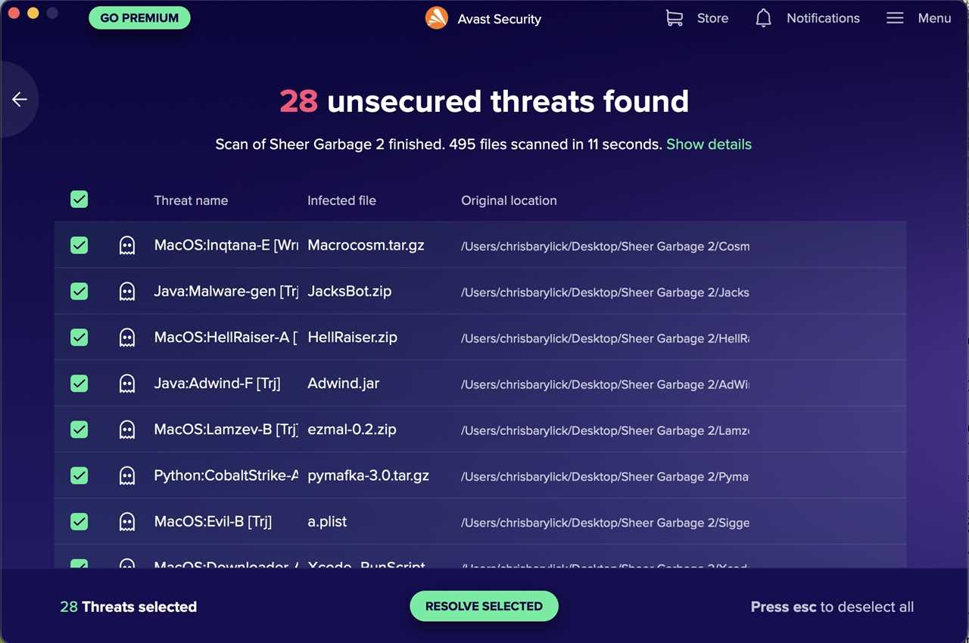The image size is (969, 643).
Task: Expand scan details with Show details
Action: [x=709, y=144]
